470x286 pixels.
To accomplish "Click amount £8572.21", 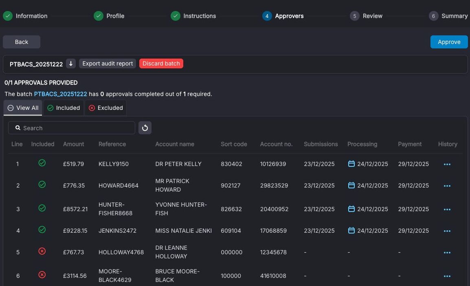I will 75,209.
